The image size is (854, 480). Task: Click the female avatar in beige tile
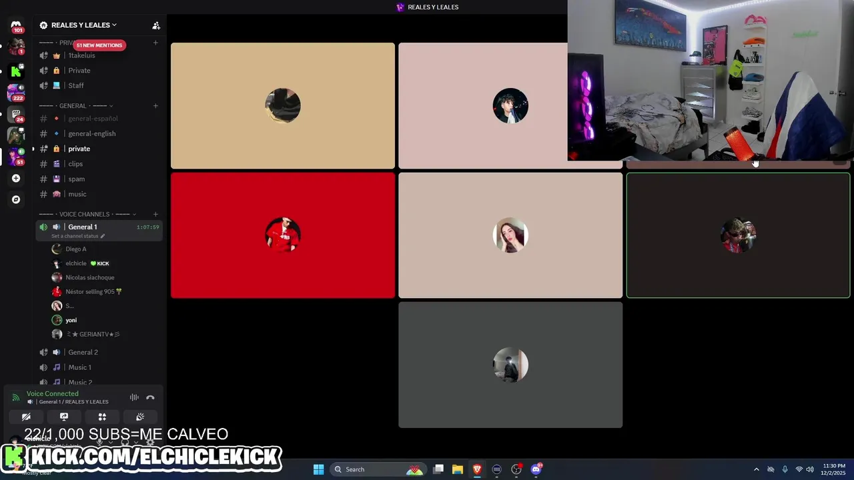(510, 235)
